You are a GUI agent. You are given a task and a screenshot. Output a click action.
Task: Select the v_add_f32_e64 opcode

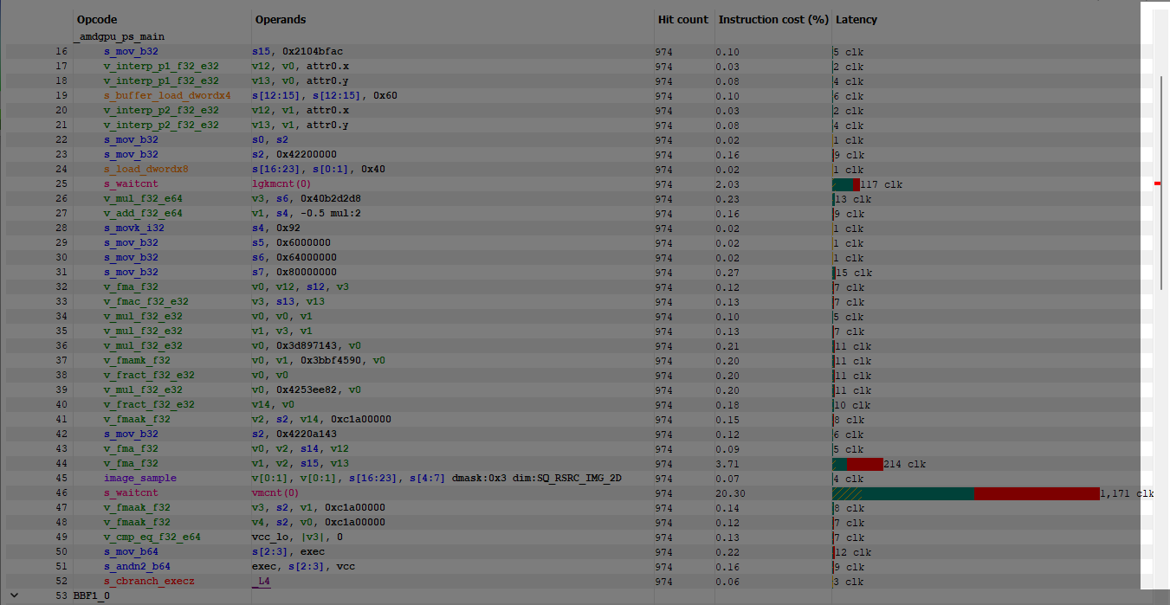point(143,214)
